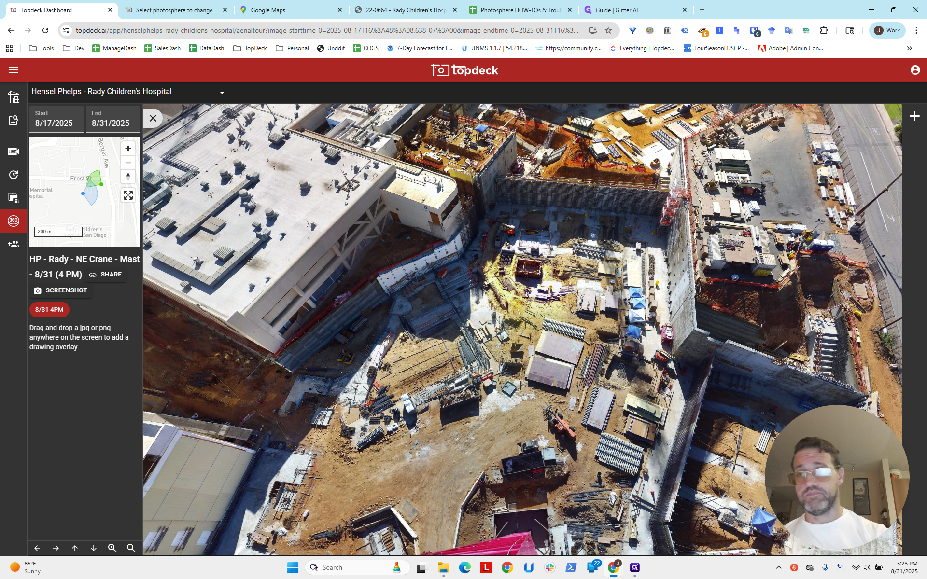The image size is (927, 579).
Task: Click the SHARE link button
Action: (x=105, y=275)
